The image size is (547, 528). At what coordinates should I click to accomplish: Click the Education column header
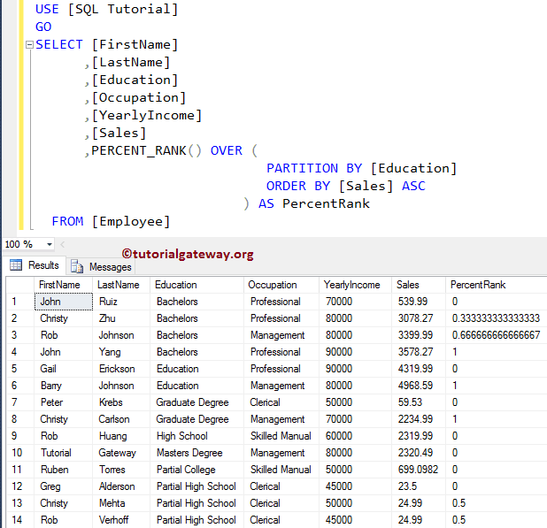[x=196, y=285]
